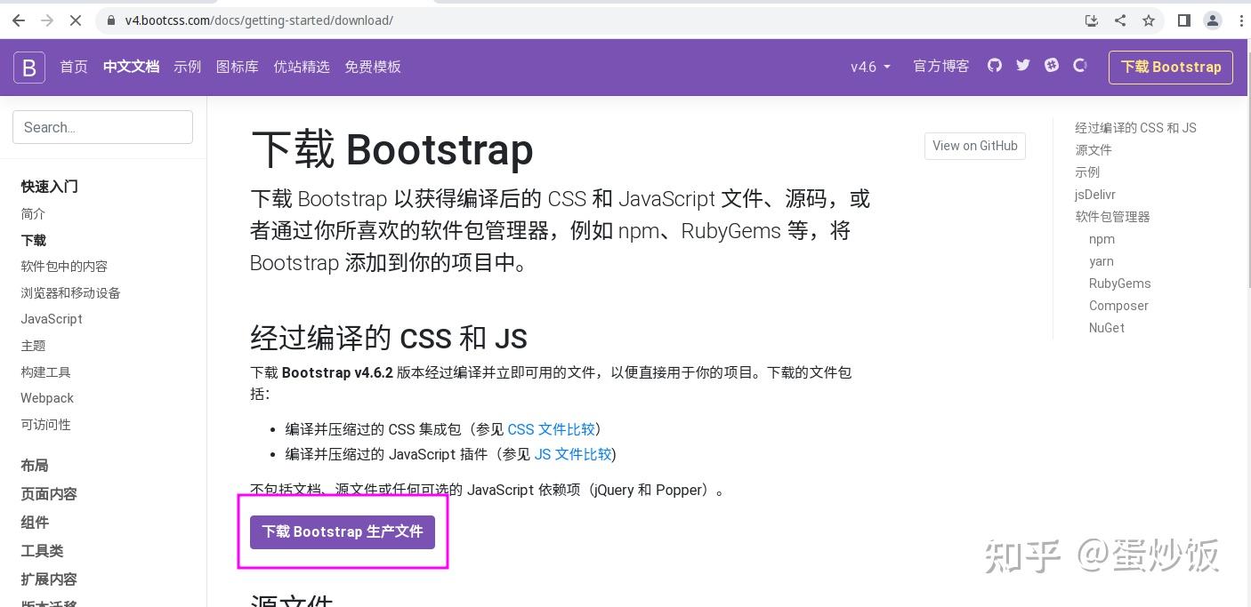
Task: Jump to Composer in table of contents
Action: (x=1118, y=306)
